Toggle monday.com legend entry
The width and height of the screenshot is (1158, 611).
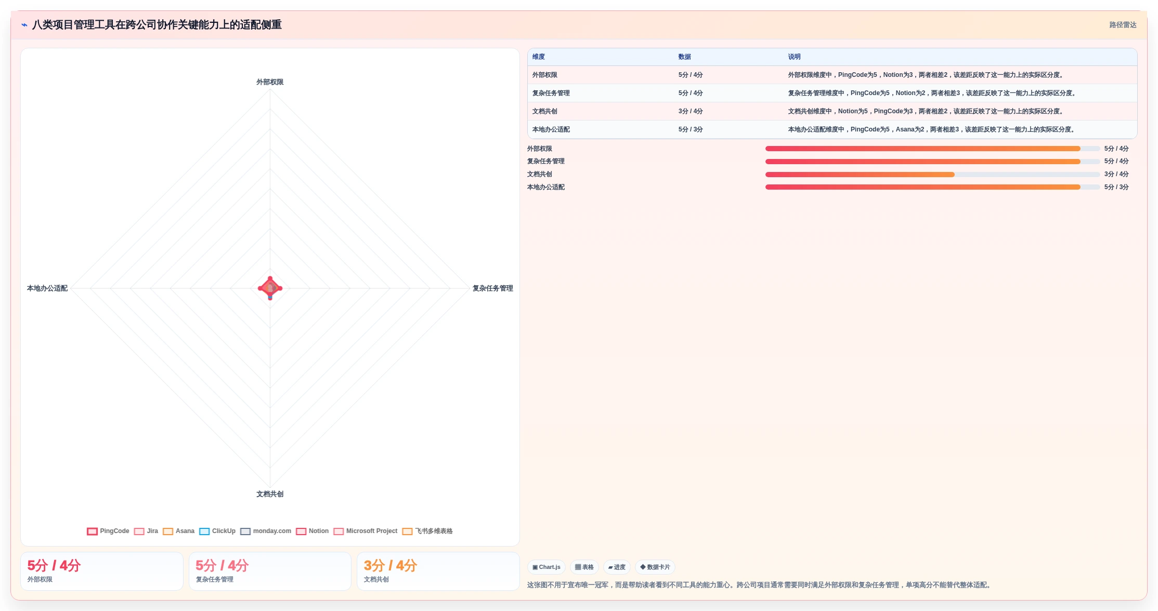266,531
